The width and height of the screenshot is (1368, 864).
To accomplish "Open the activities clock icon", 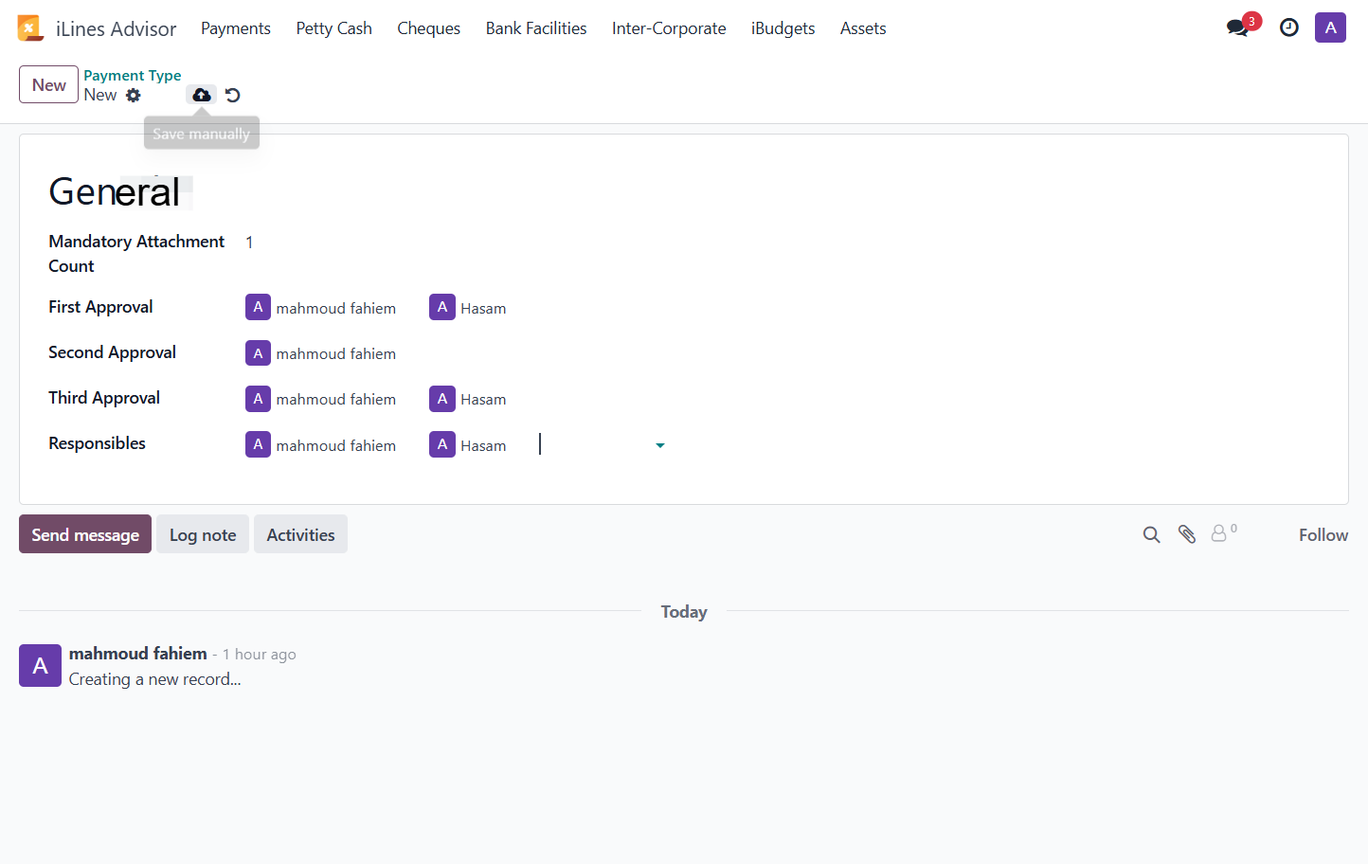I will [x=1289, y=27].
